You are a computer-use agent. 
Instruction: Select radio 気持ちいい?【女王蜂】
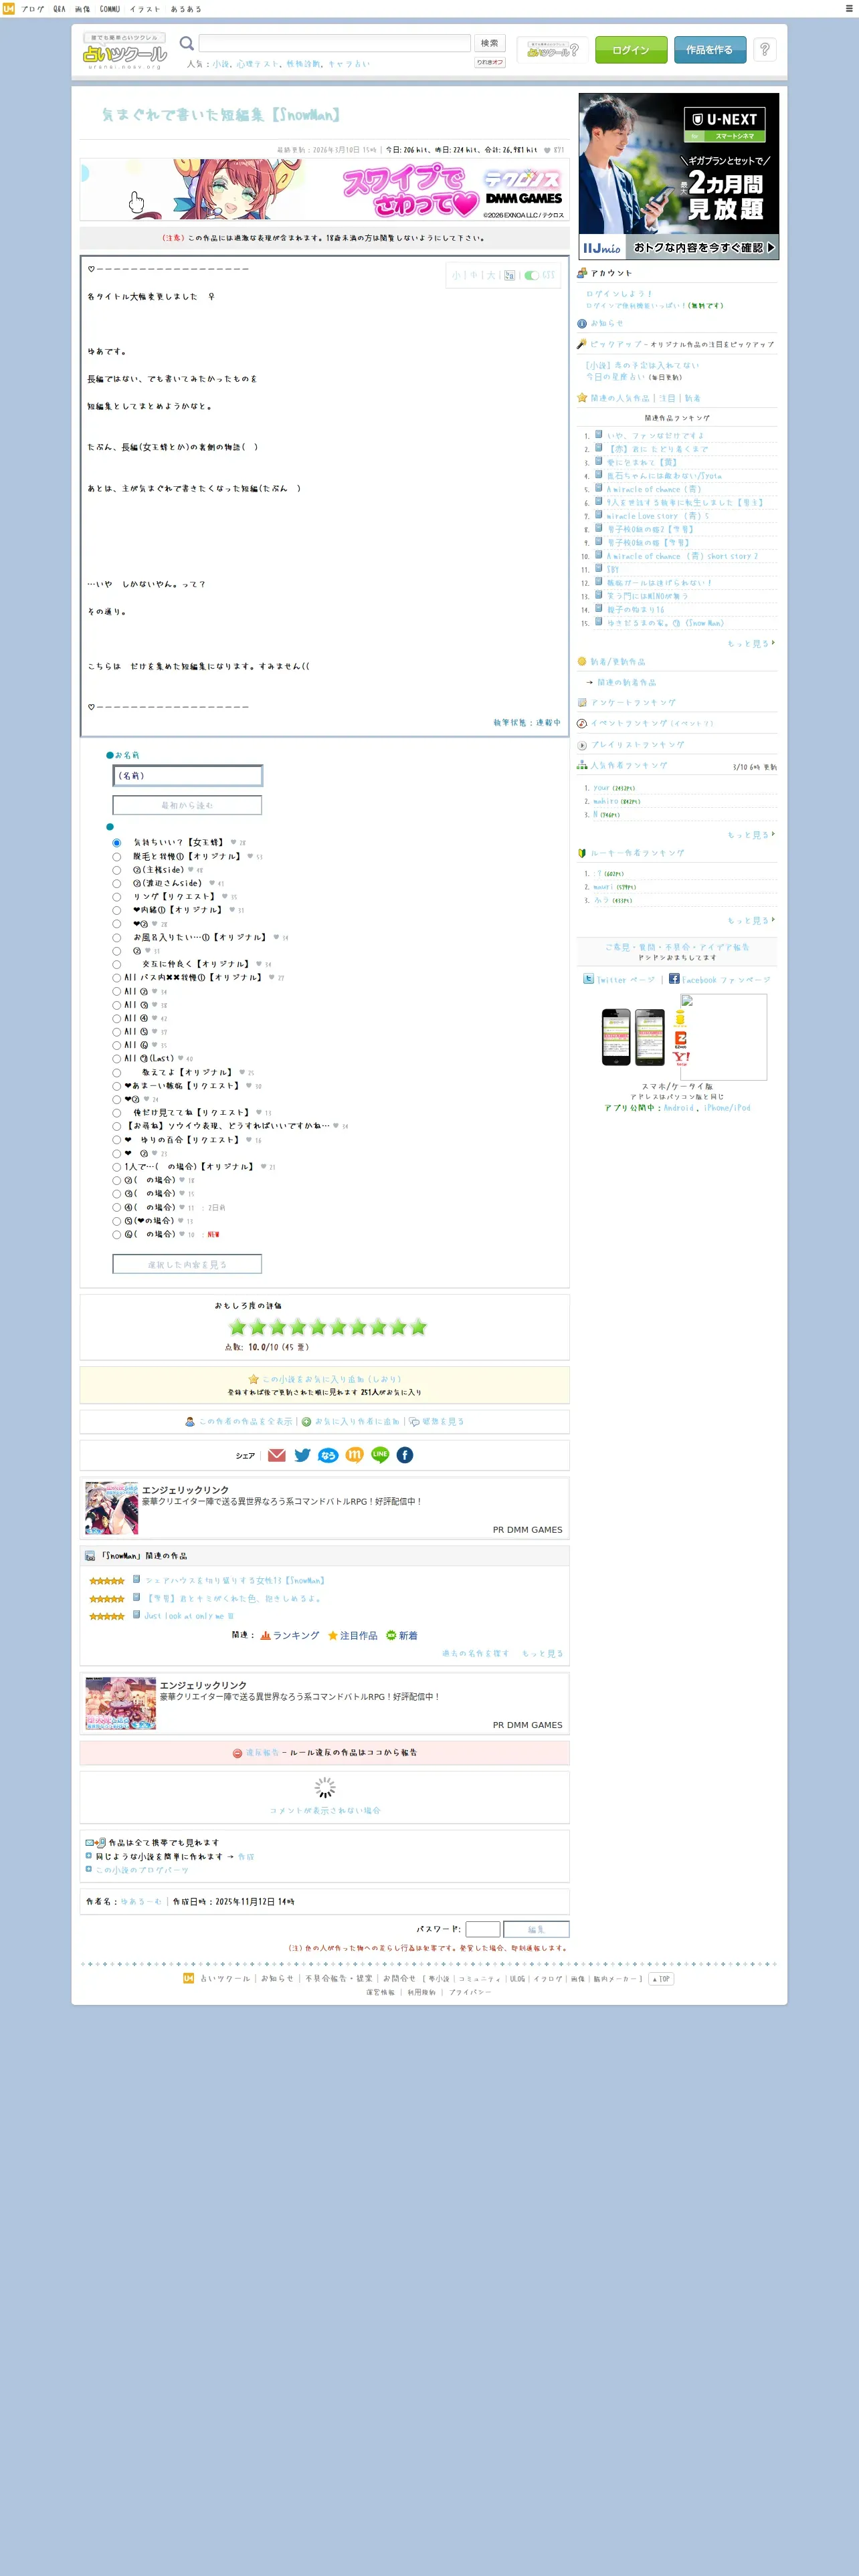click(x=116, y=843)
